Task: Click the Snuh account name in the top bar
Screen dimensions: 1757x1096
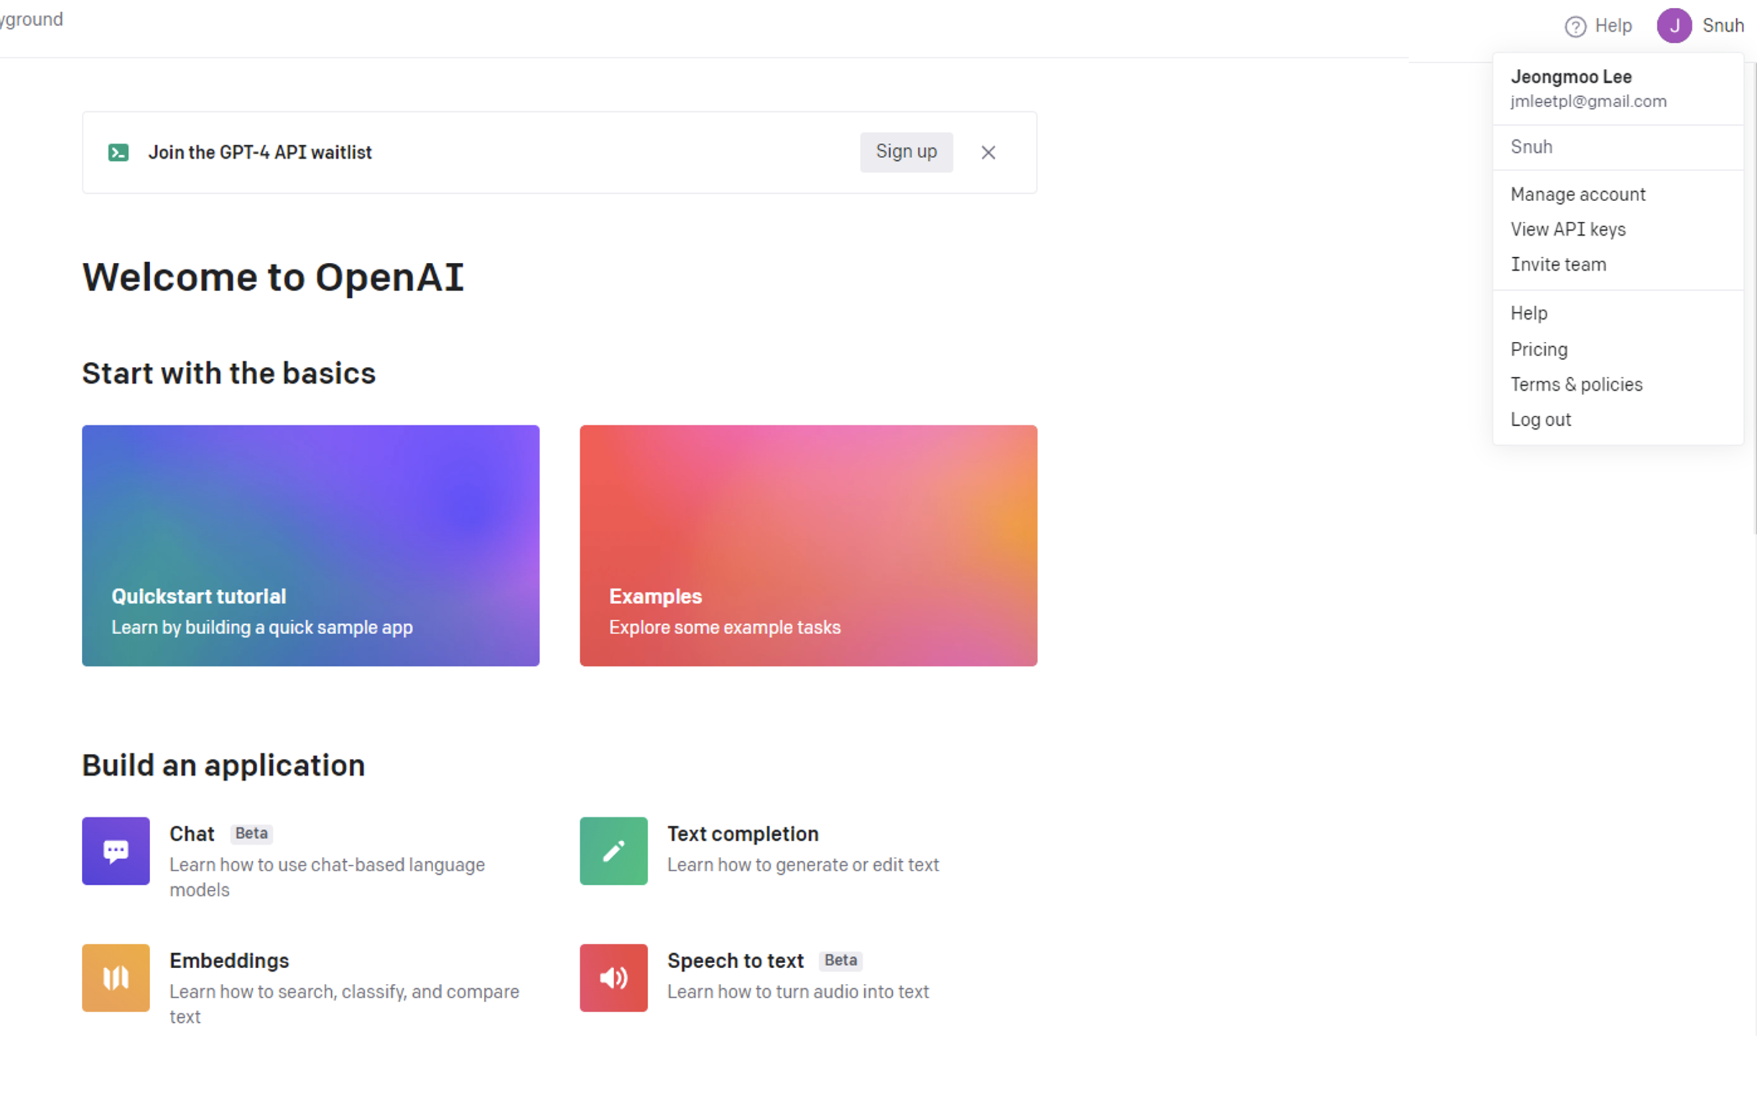Action: [x=1723, y=26]
